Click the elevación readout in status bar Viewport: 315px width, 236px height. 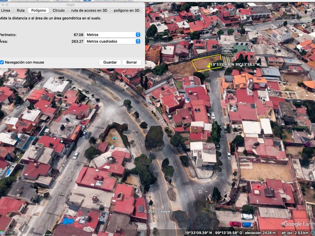261,233
